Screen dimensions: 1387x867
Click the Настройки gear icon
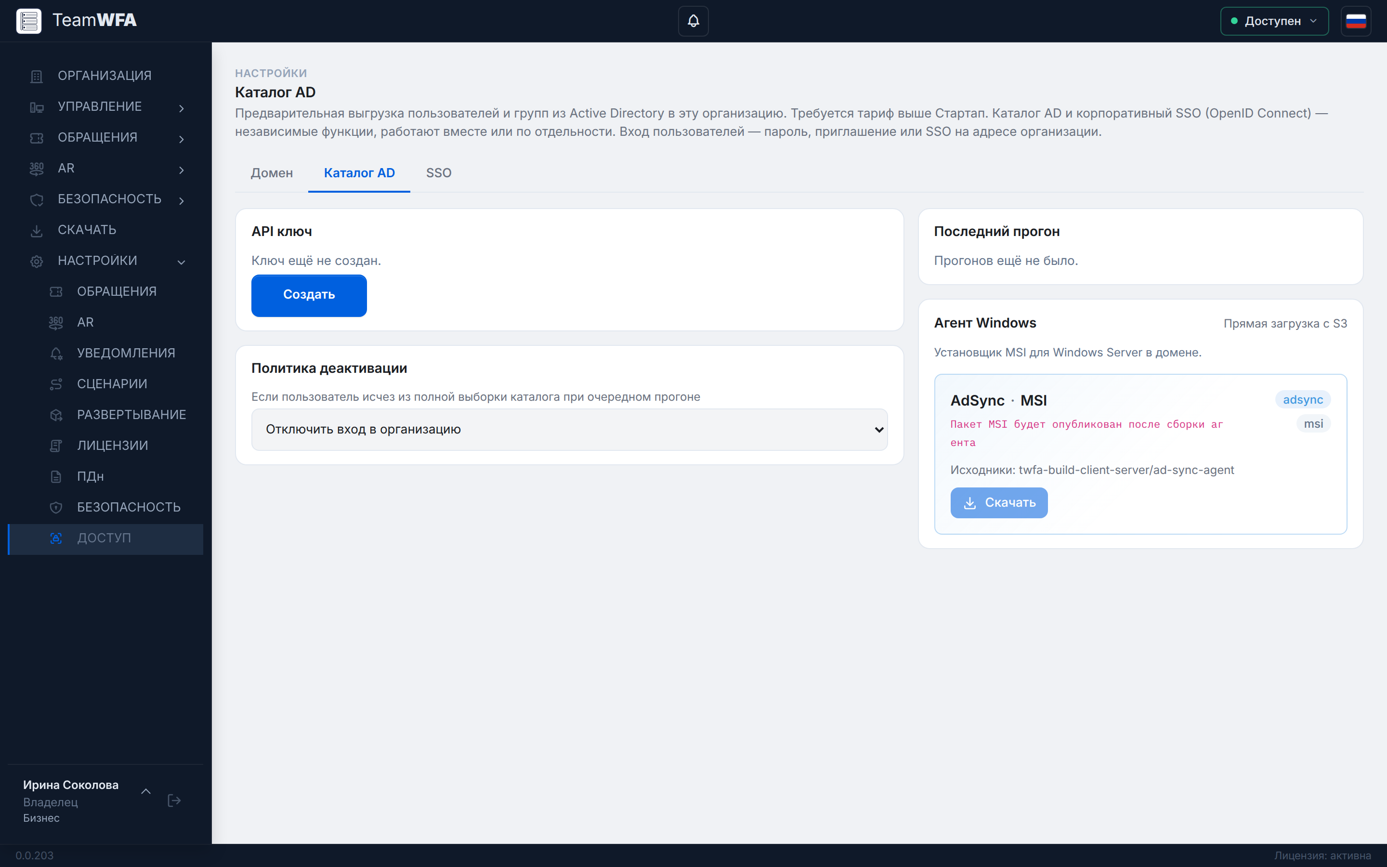pyautogui.click(x=37, y=262)
